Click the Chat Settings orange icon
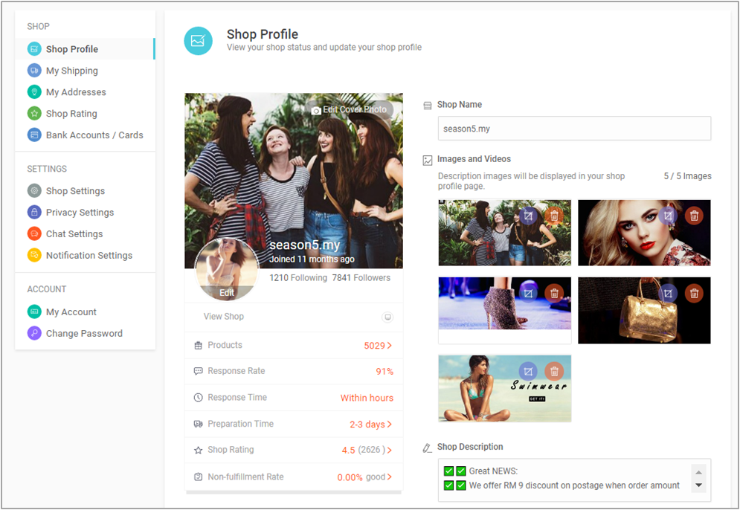This screenshot has width=740, height=510. [x=34, y=233]
